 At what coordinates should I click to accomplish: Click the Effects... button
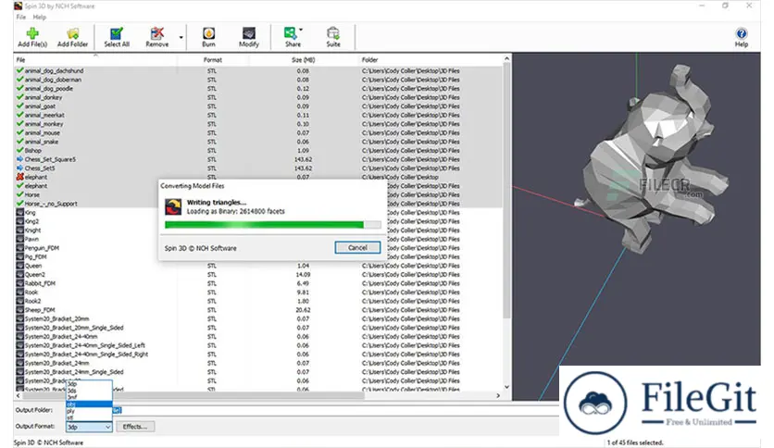coord(135,427)
